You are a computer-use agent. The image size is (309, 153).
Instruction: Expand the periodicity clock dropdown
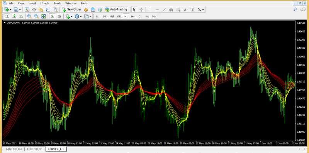(81, 17)
